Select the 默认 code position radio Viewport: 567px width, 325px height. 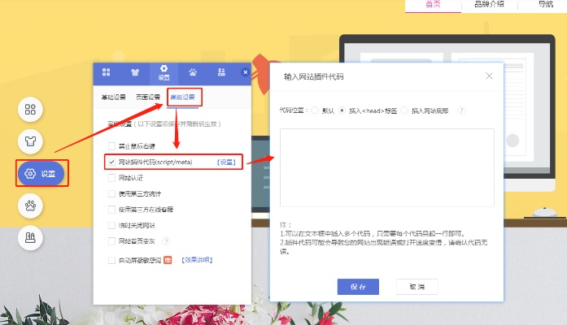coord(315,110)
